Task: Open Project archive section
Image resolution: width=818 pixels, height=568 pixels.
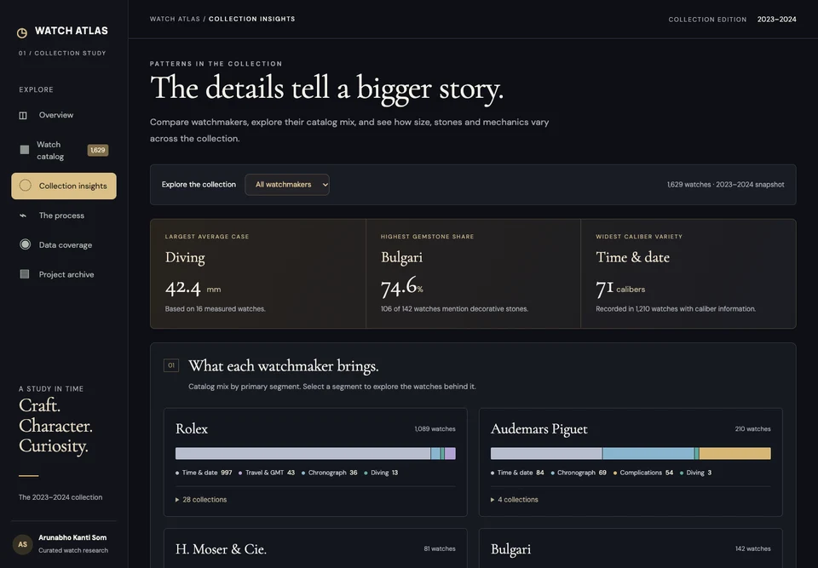Action: coord(64,274)
